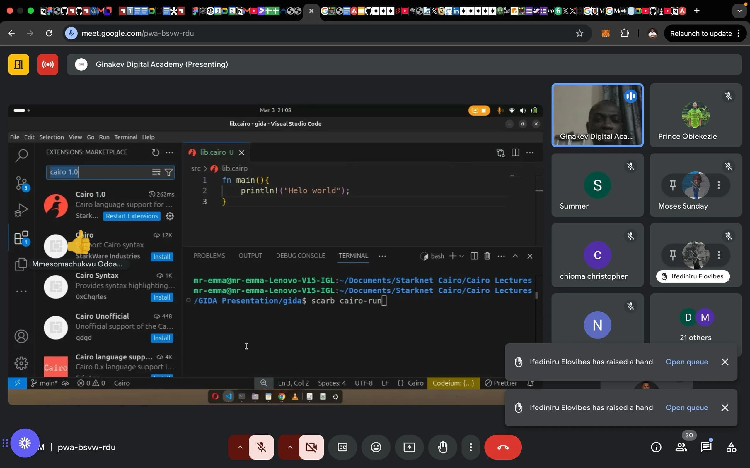750x468 pixels.
Task: Open the activities icon
Action: pos(731,447)
